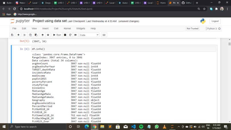Open VLC media player from the taskbar
This screenshot has height=130, width=231.
click(x=165, y=127)
